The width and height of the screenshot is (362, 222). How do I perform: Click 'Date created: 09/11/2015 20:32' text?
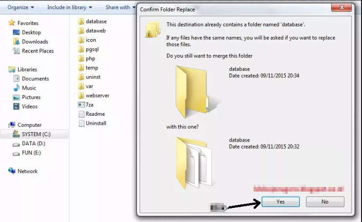click(264, 147)
